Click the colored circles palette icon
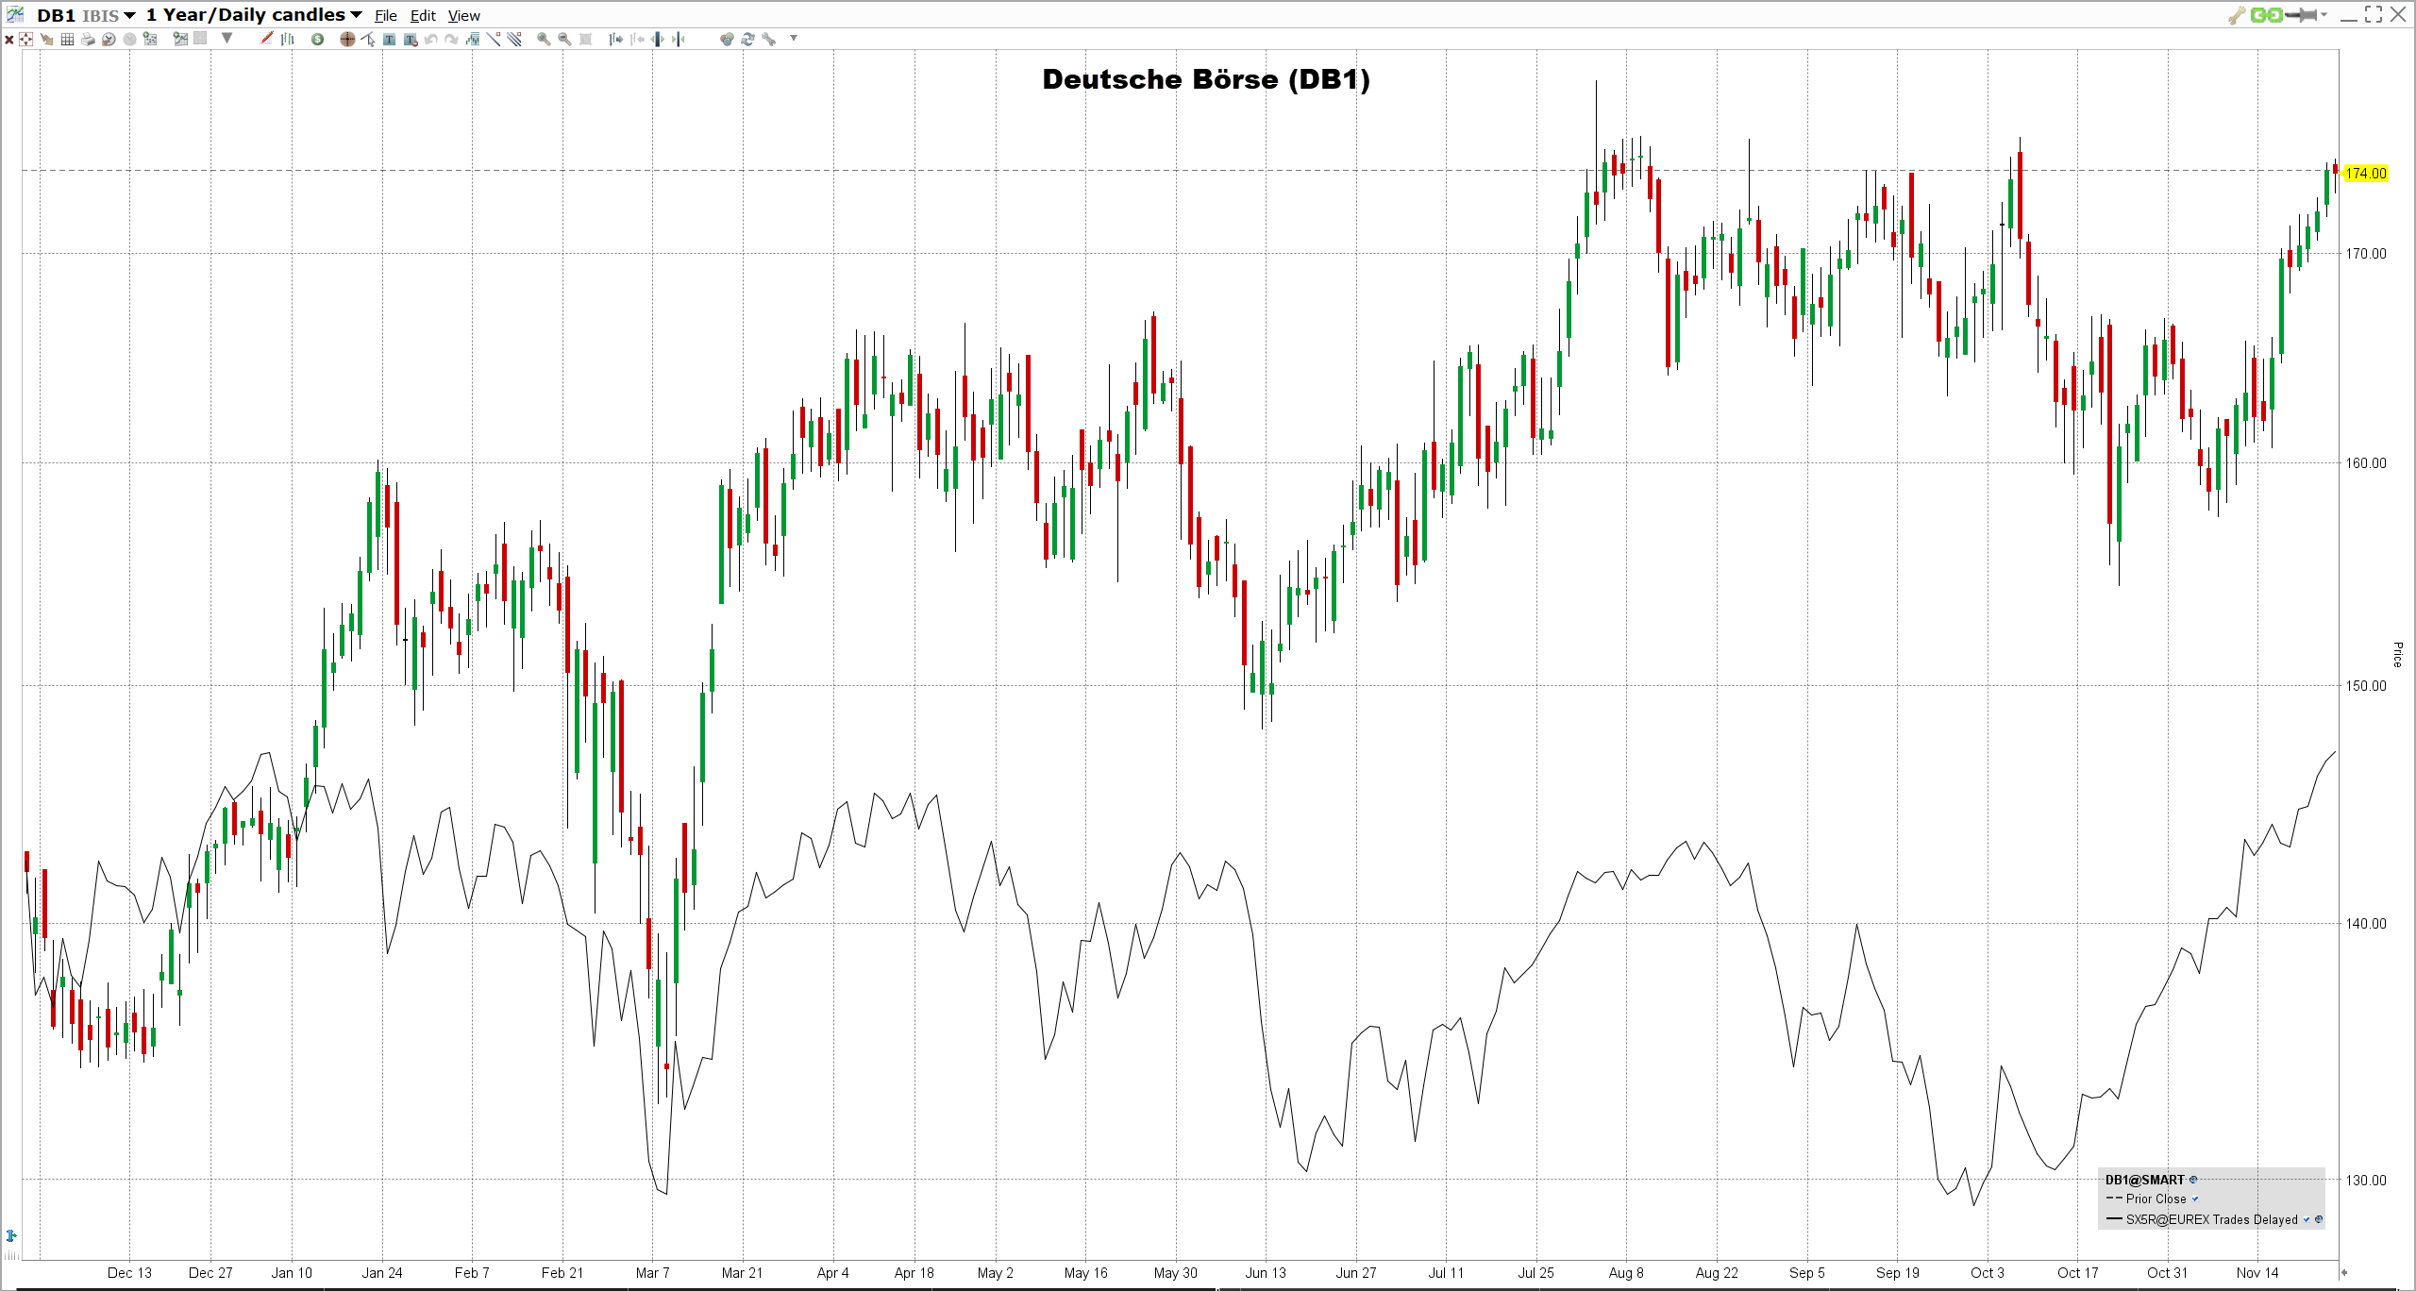Screen dimensions: 2416x1291 pos(727,39)
